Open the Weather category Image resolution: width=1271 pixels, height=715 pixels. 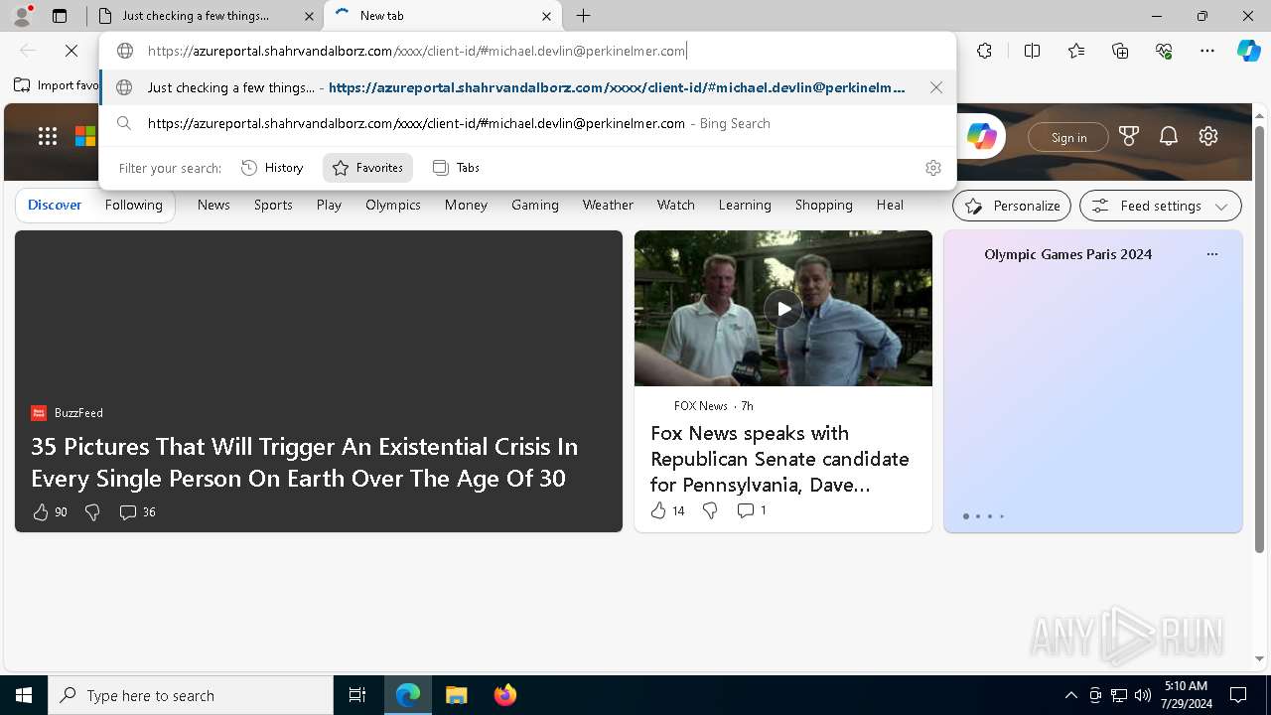point(608,205)
